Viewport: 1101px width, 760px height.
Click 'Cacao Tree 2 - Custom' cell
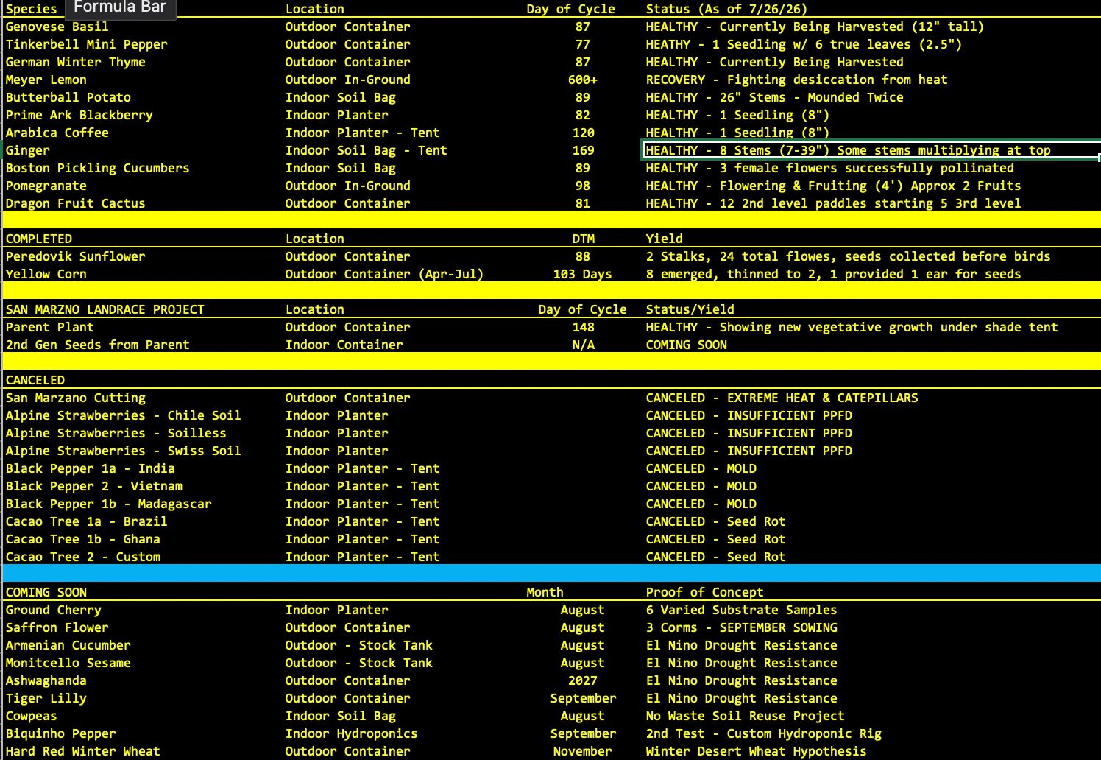82,557
